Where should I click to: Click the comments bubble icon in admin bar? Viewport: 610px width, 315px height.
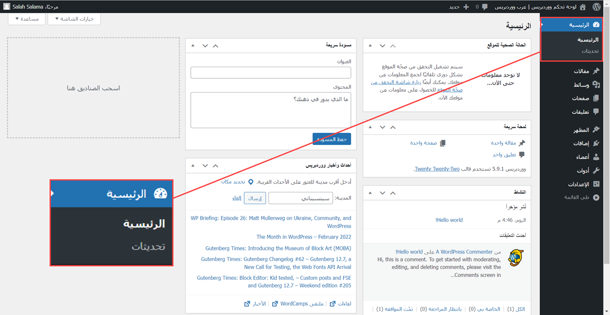coord(484,7)
